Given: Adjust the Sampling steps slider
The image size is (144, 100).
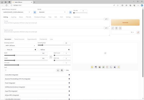Looking at the screenshot, I should (x=54, y=45).
